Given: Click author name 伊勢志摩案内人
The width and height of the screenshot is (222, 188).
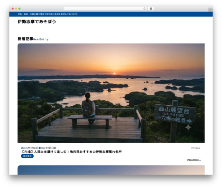Looking at the screenshot, I should click(x=194, y=160).
